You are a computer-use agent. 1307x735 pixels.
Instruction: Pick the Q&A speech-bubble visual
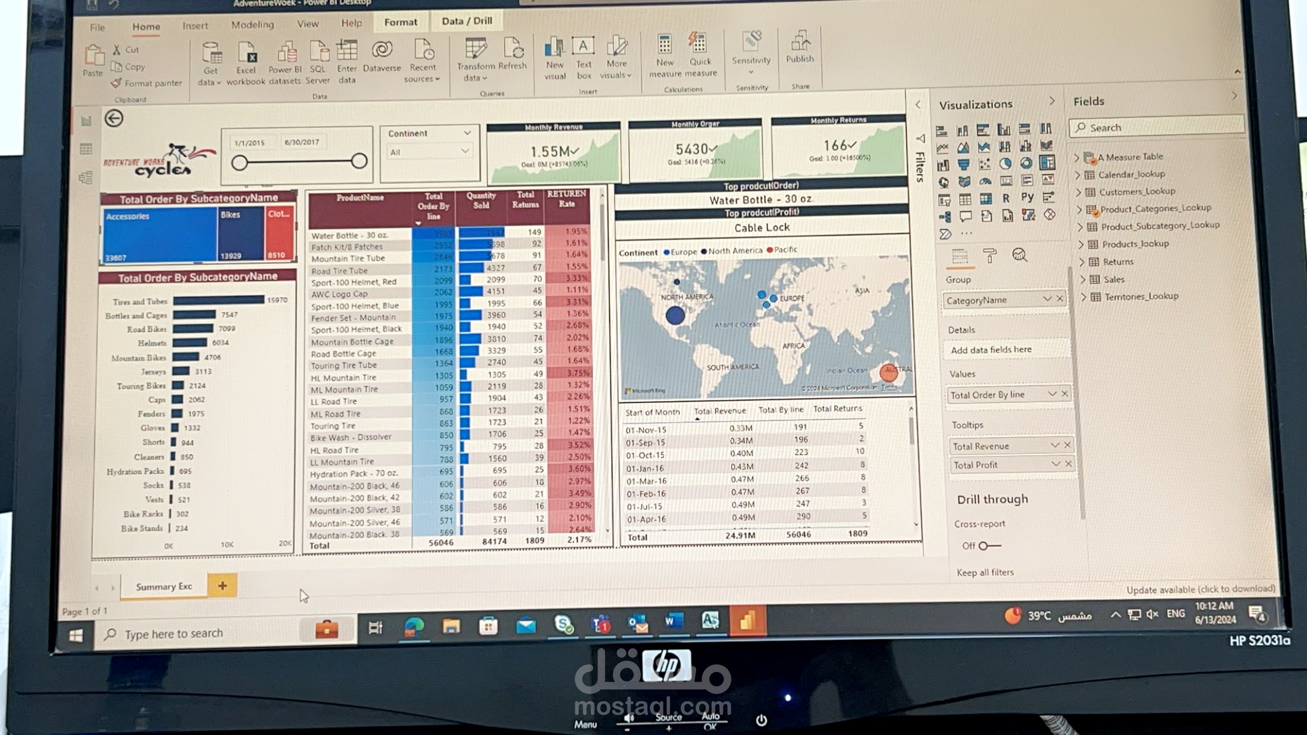click(x=965, y=217)
